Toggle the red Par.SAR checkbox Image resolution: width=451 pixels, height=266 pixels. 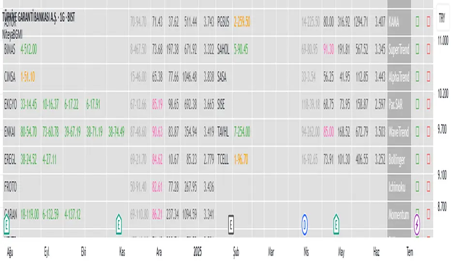[x=428, y=104]
